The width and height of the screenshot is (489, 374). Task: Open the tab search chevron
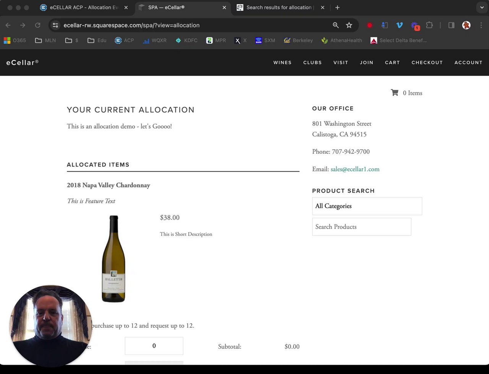[482, 7]
